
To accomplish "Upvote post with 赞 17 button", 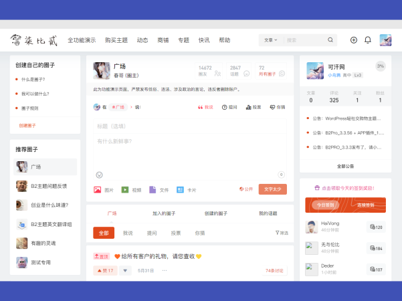I will [106, 270].
